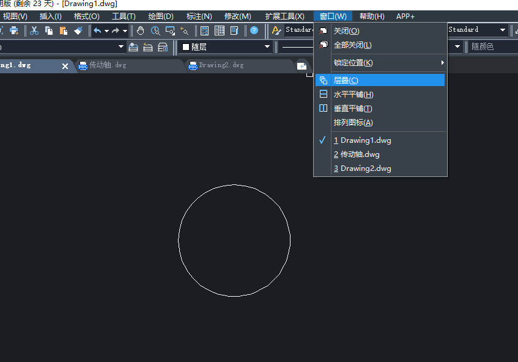Select the Pan hand tool

(141, 31)
